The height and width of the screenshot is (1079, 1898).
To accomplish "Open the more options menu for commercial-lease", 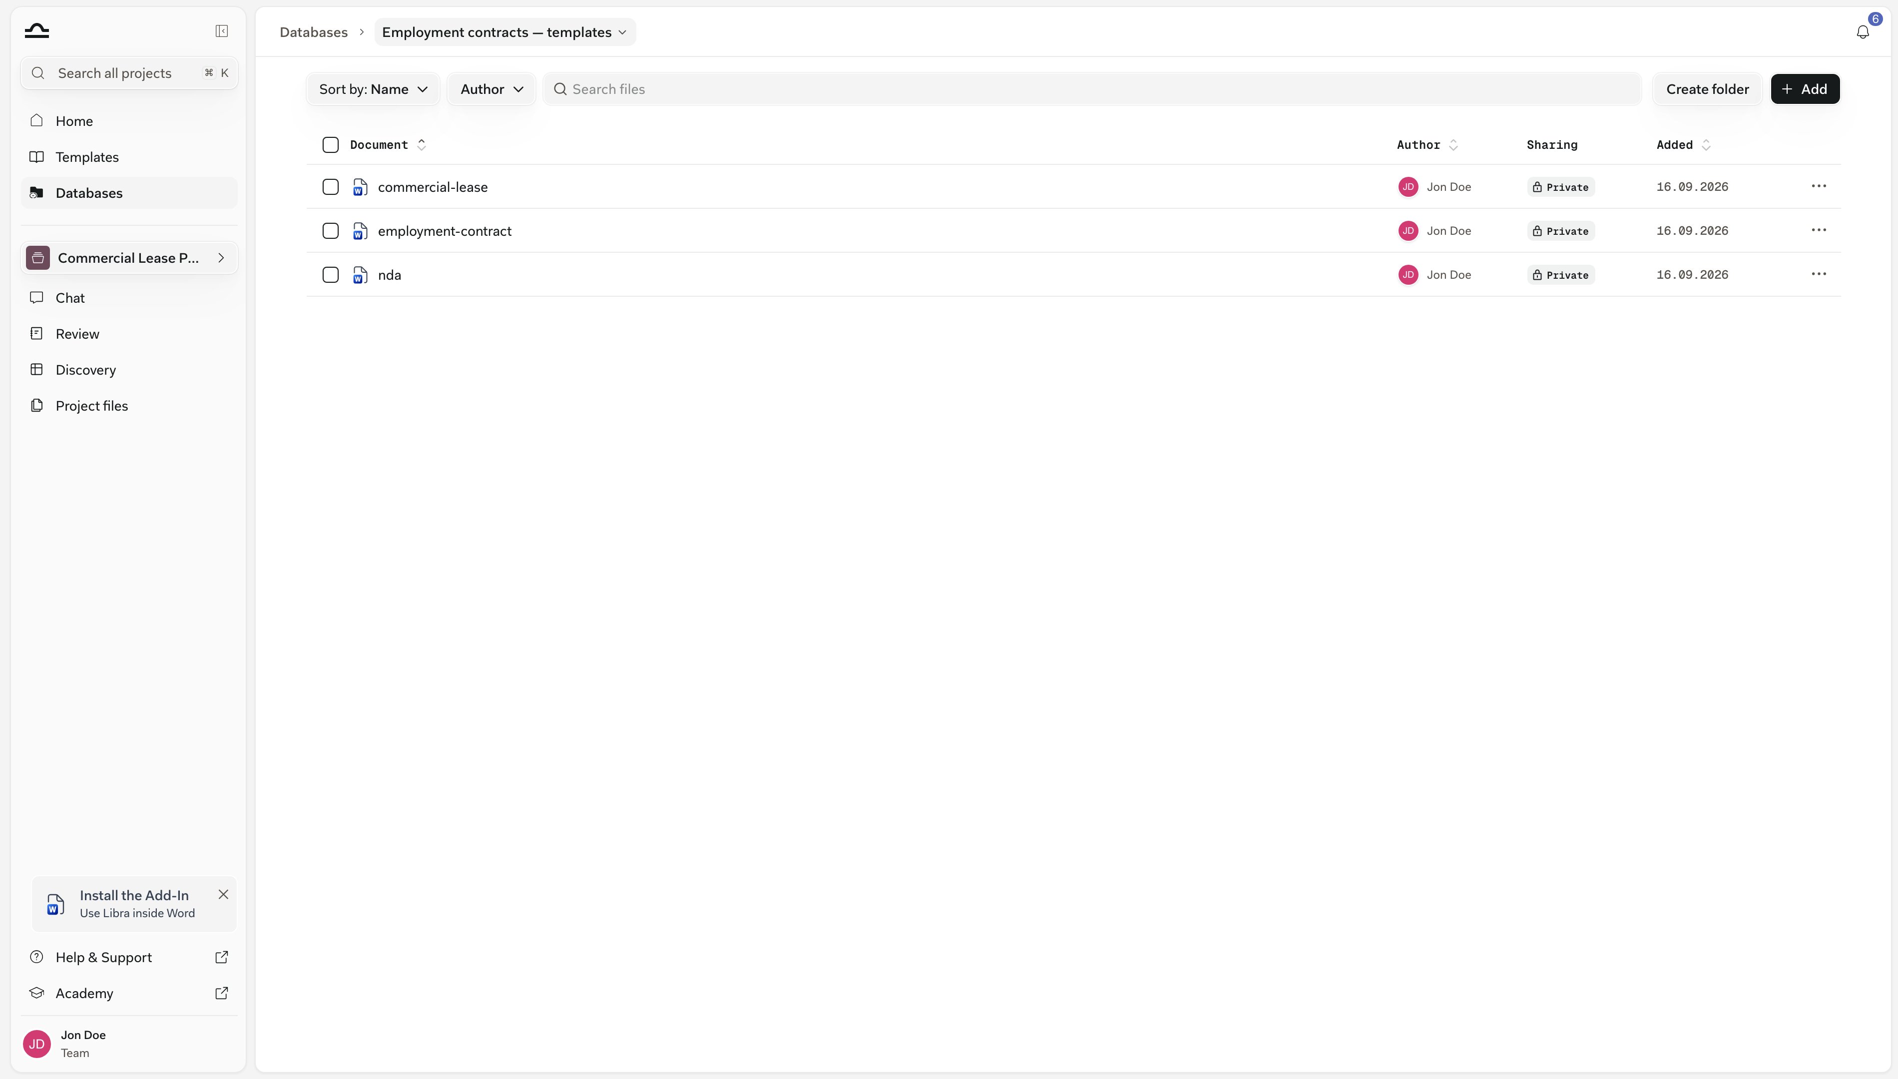I will point(1818,186).
